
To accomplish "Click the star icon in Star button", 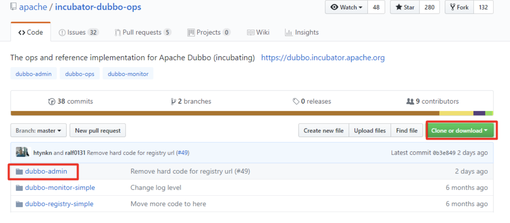I will (399, 7).
